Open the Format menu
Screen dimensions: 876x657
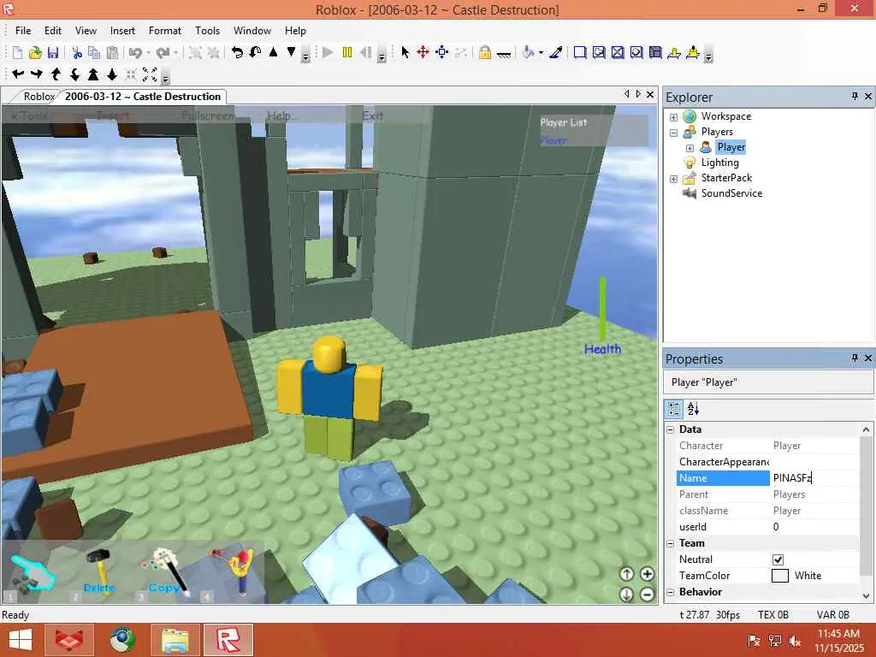[x=165, y=31]
